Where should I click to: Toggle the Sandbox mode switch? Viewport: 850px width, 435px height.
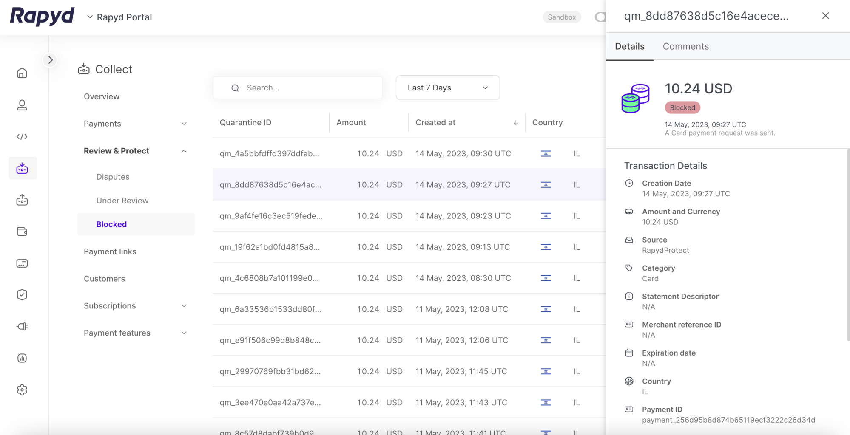(x=600, y=17)
